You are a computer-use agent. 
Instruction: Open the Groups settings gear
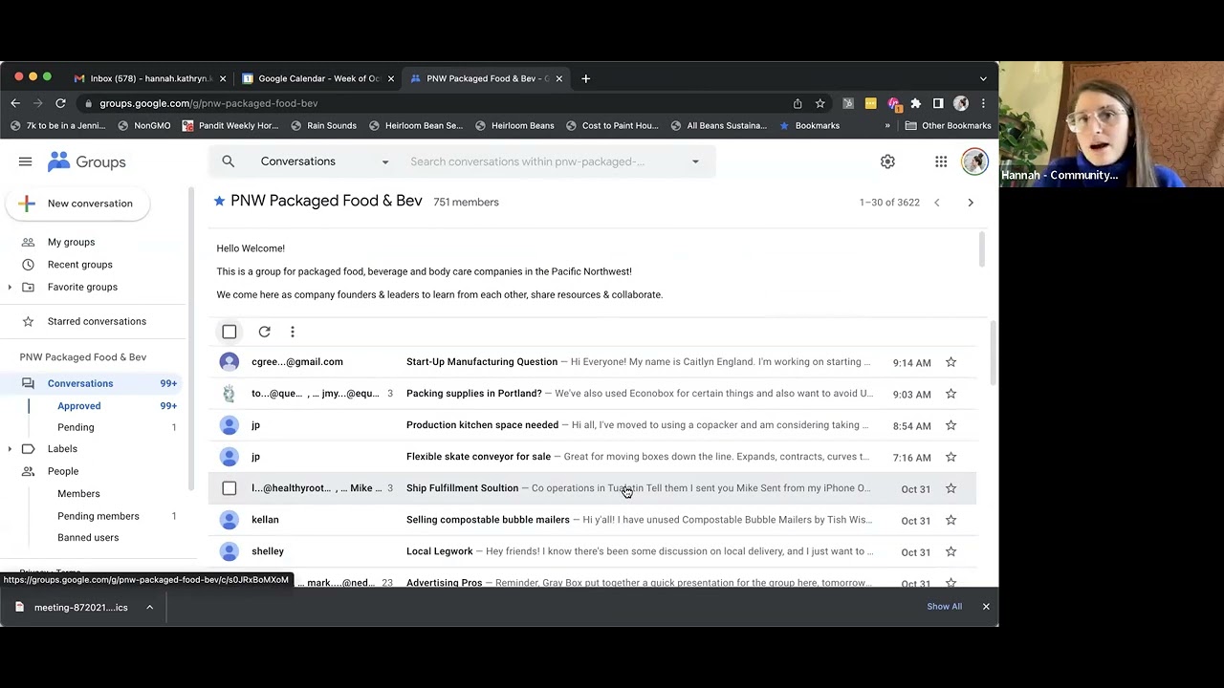[887, 161]
